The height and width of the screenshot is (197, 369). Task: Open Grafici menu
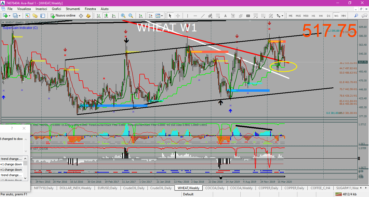[x=56, y=9]
